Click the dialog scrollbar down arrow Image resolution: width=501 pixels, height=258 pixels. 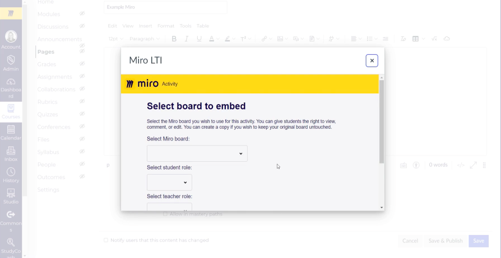pos(382,208)
